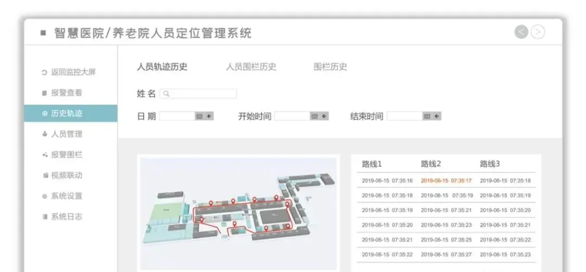Click the 3D floor map thumbnail
The height and width of the screenshot is (272, 586).
click(x=239, y=212)
